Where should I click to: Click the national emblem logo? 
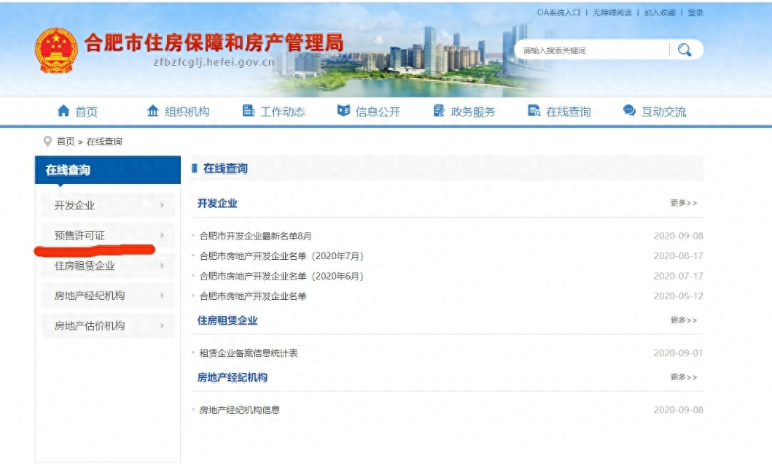[56, 50]
